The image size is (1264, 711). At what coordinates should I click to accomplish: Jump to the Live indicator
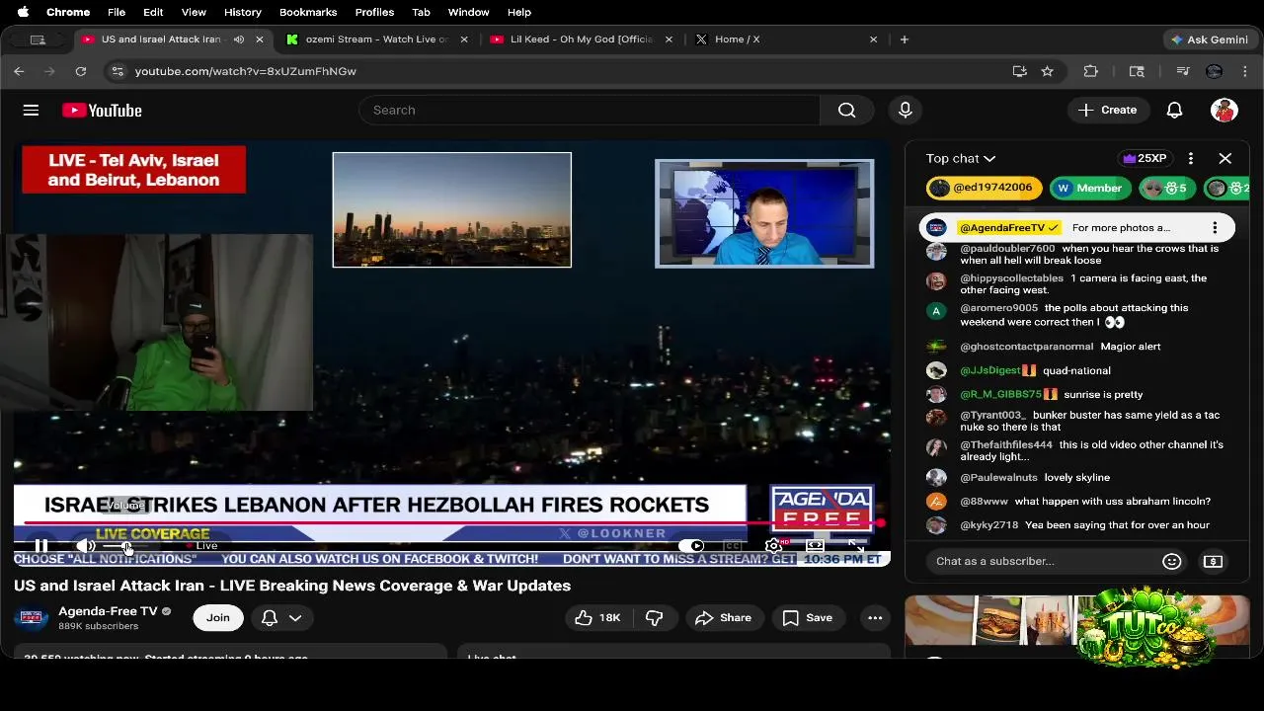click(202, 545)
